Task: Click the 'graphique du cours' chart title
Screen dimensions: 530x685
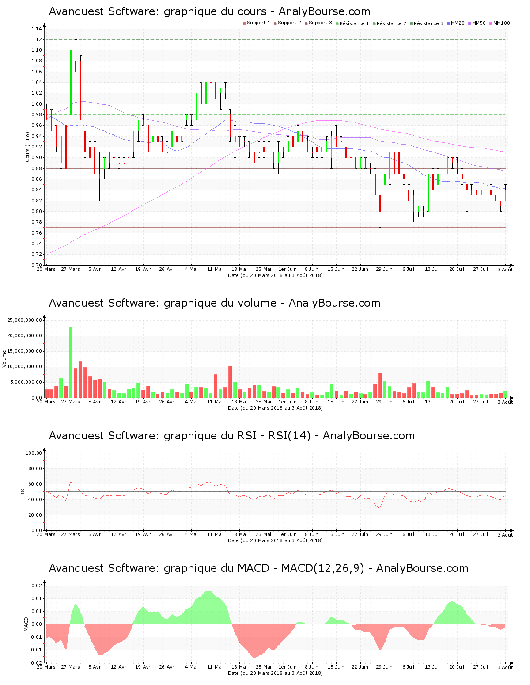Action: (x=209, y=11)
